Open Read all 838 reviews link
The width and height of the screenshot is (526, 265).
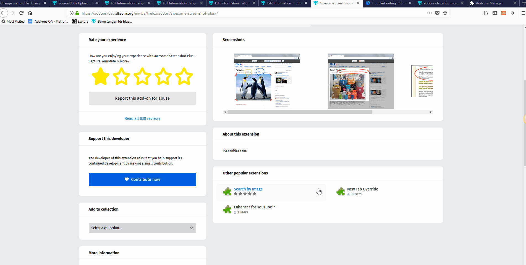pyautogui.click(x=142, y=118)
